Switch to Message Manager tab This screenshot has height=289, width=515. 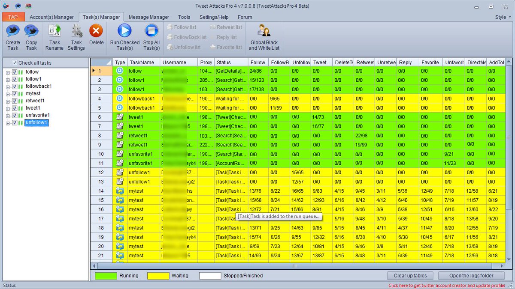(x=148, y=17)
